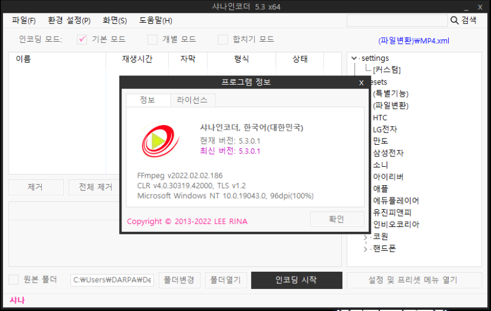Click the 상태 column header

coord(300,59)
